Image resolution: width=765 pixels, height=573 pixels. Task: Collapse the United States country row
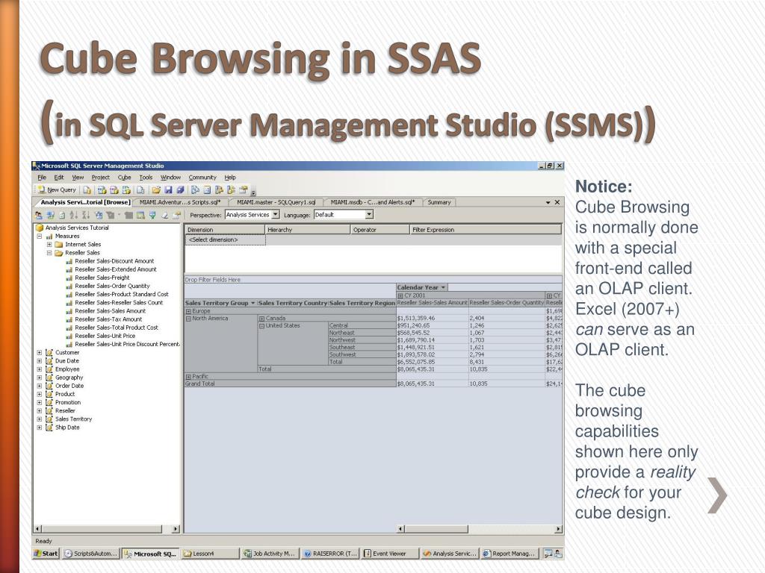(261, 325)
